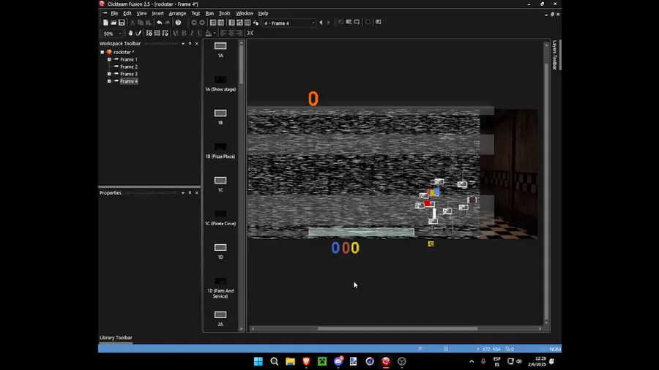Align text center

pos(231,33)
